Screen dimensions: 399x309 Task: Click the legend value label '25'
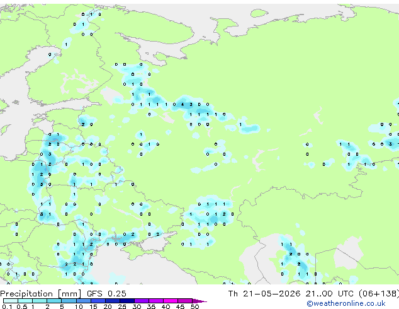click(x=122, y=306)
